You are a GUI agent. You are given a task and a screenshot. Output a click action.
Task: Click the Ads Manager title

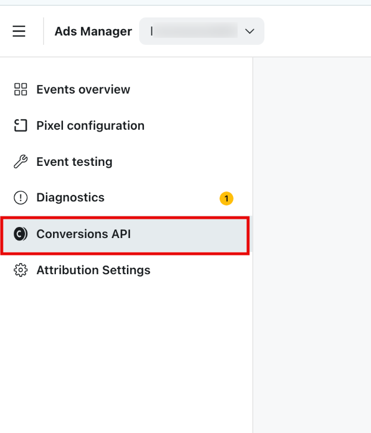(93, 31)
